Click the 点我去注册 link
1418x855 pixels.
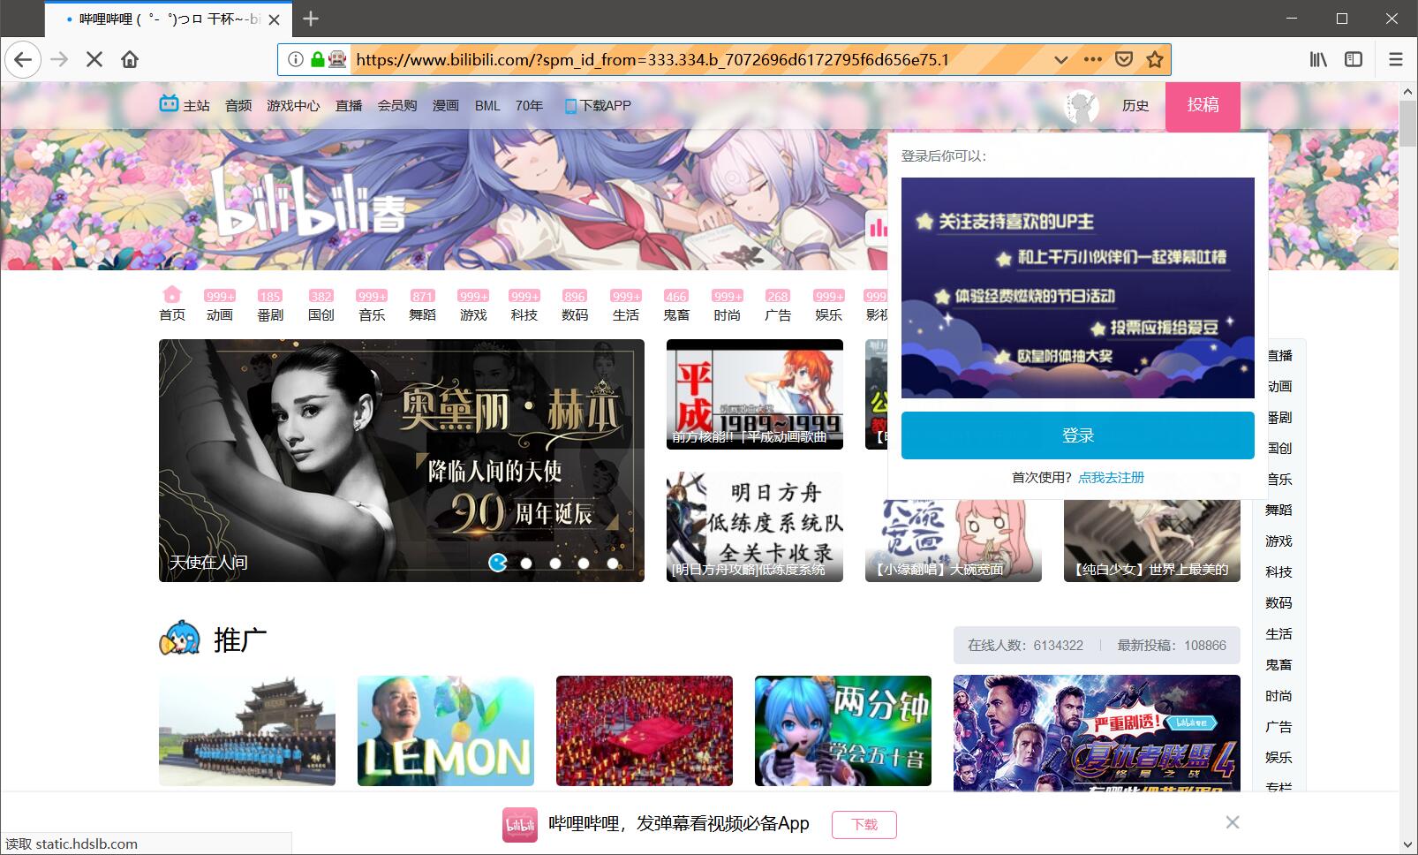pyautogui.click(x=1111, y=477)
